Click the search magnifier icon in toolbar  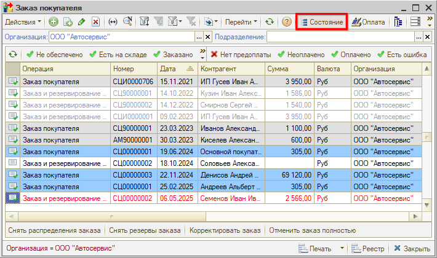coord(127,22)
